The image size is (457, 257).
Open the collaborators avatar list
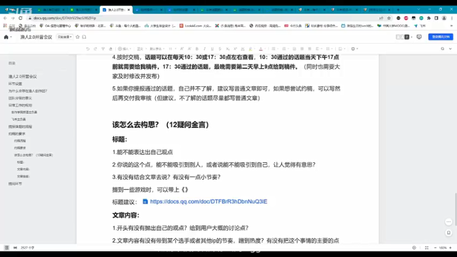pos(404,37)
